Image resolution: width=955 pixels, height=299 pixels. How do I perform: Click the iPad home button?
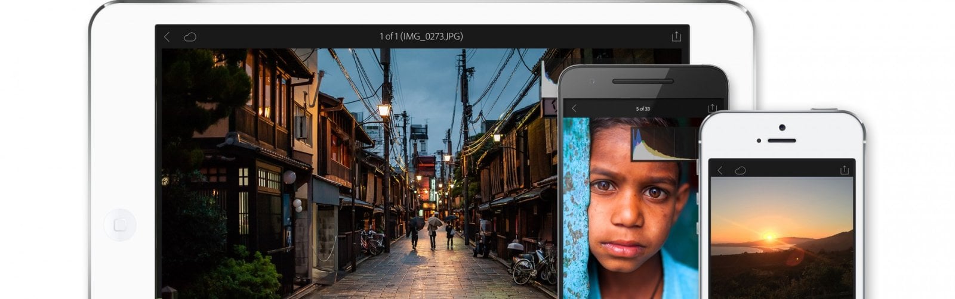point(120,225)
